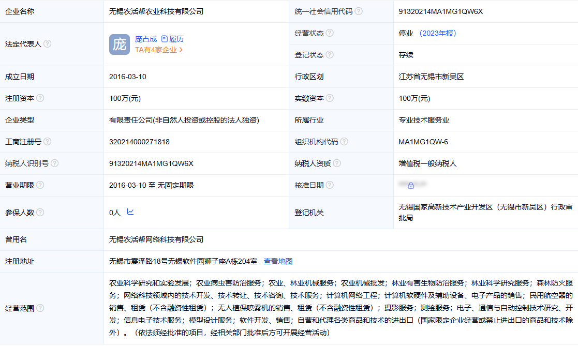Select credit code 91320214MA1MG1QW6X in top row
Screen dimensions: 578x346
point(440,11)
